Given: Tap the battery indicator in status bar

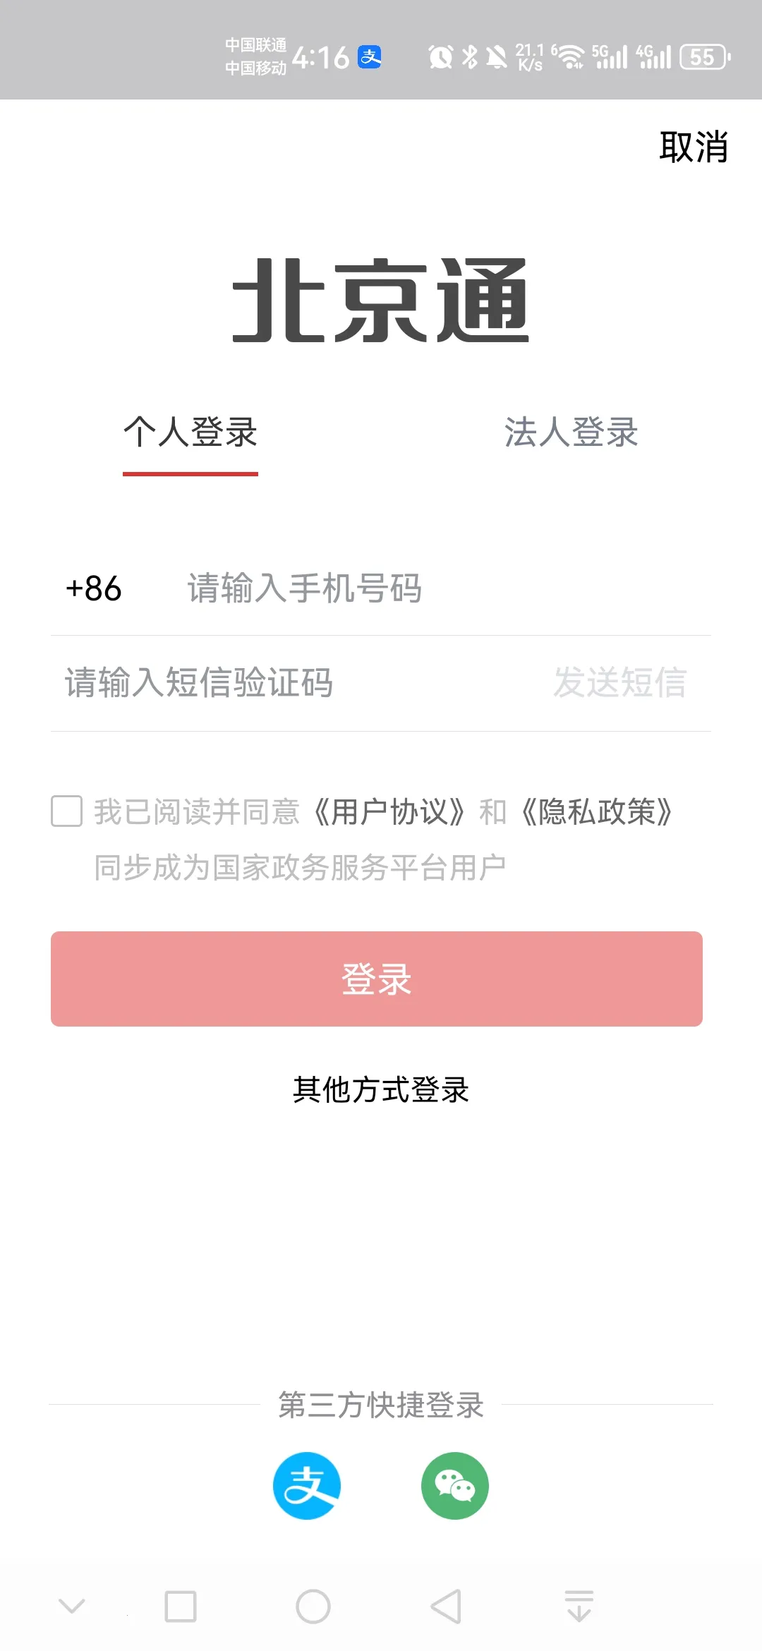Looking at the screenshot, I should pyautogui.click(x=704, y=57).
